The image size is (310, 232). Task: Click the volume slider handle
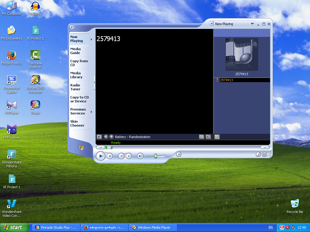click(156, 156)
